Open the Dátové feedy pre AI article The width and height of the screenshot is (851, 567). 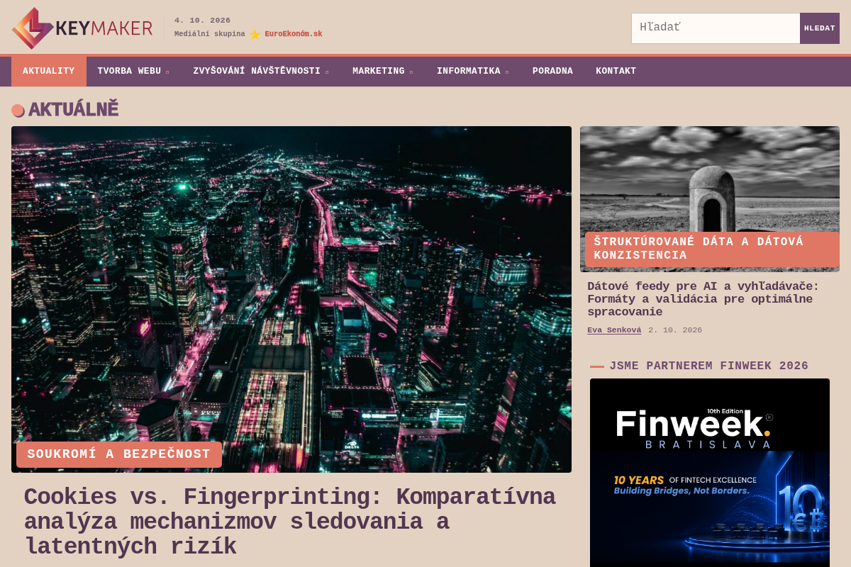[703, 299]
